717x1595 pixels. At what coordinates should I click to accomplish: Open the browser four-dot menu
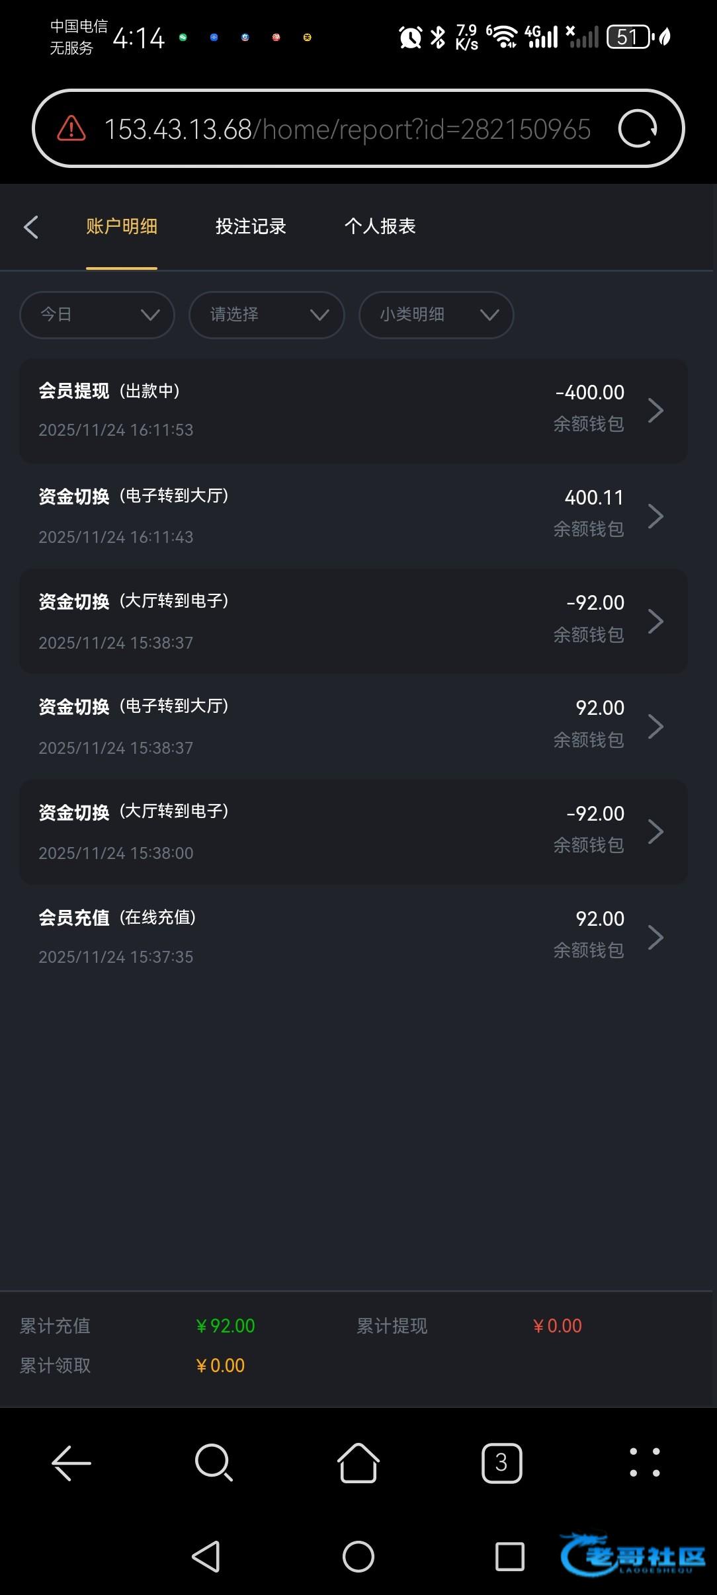pos(644,1463)
